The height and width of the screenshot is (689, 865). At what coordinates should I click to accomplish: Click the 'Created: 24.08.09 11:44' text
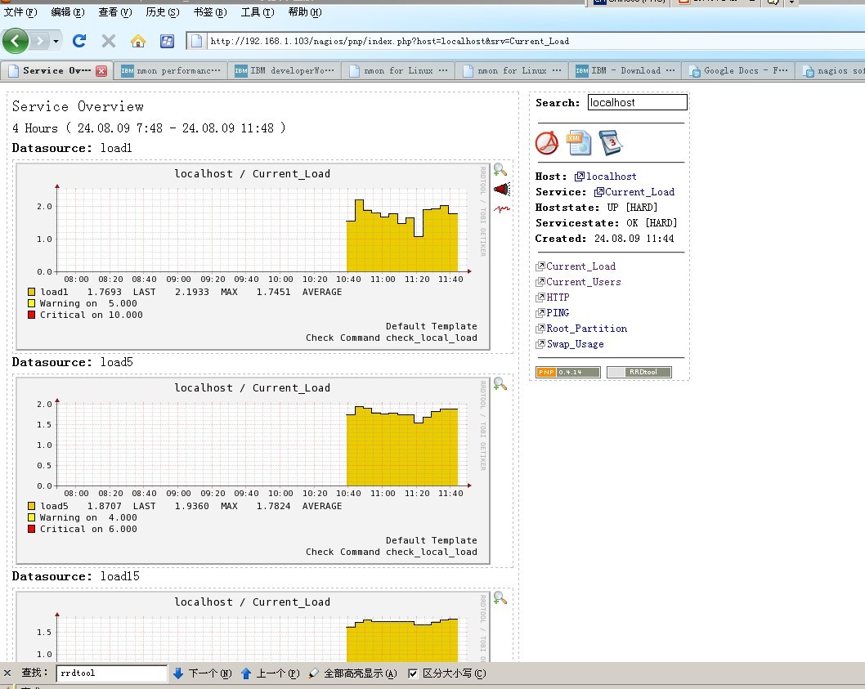605,239
